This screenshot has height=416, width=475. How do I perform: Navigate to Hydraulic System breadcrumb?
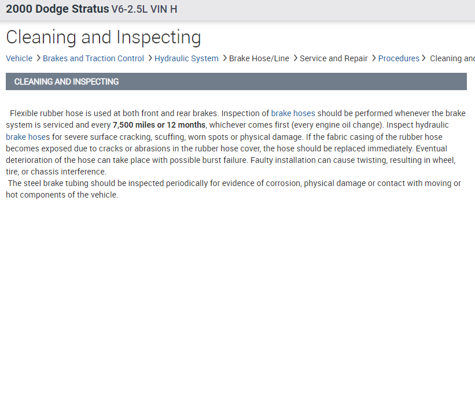(186, 58)
